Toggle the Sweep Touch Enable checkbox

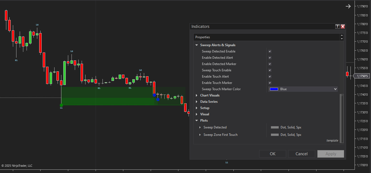tap(270, 70)
